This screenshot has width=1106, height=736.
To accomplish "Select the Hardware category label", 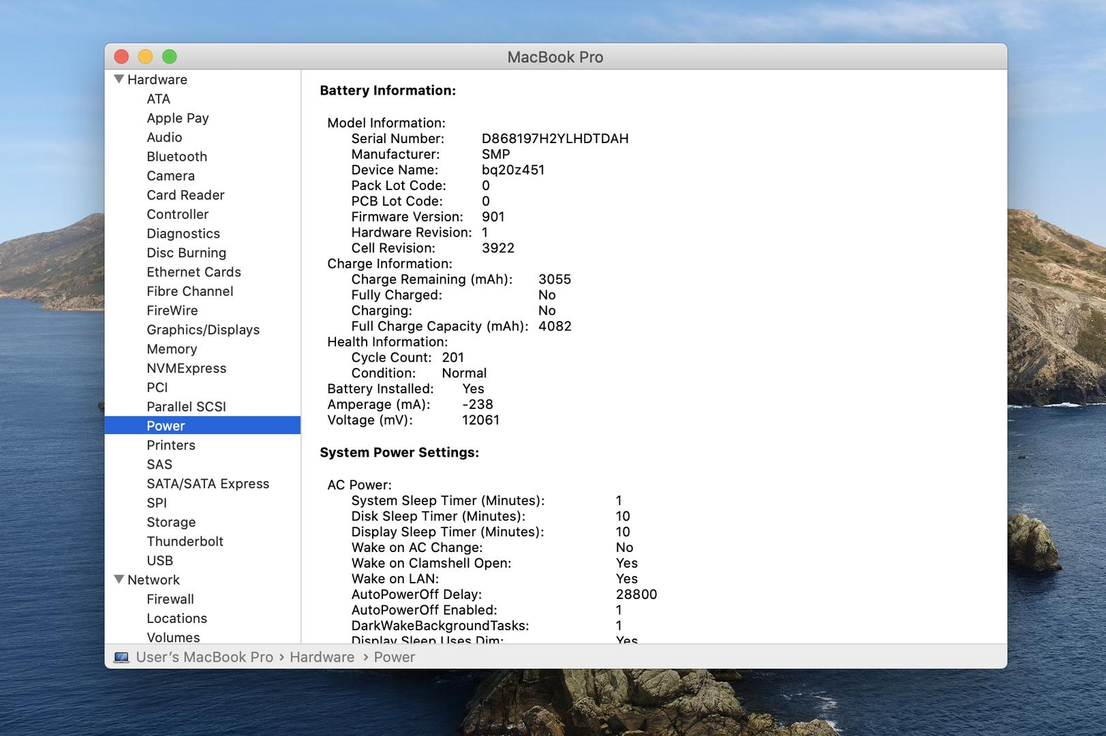I will 157,79.
